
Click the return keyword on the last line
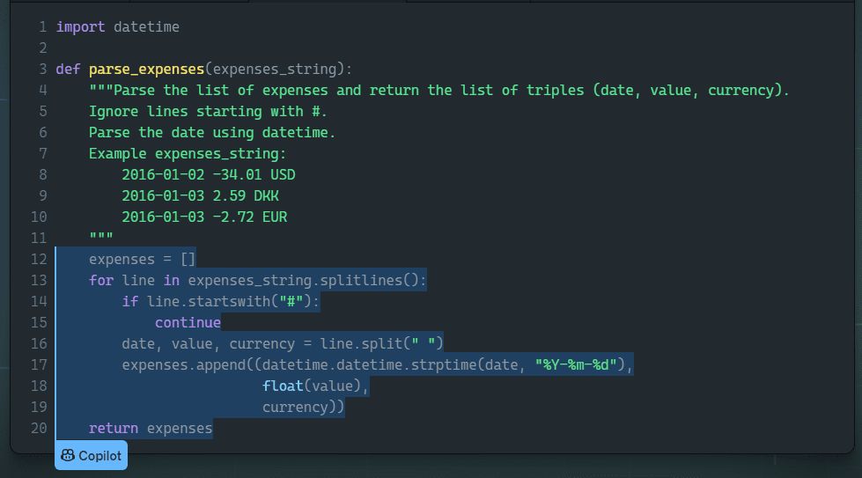pos(114,429)
